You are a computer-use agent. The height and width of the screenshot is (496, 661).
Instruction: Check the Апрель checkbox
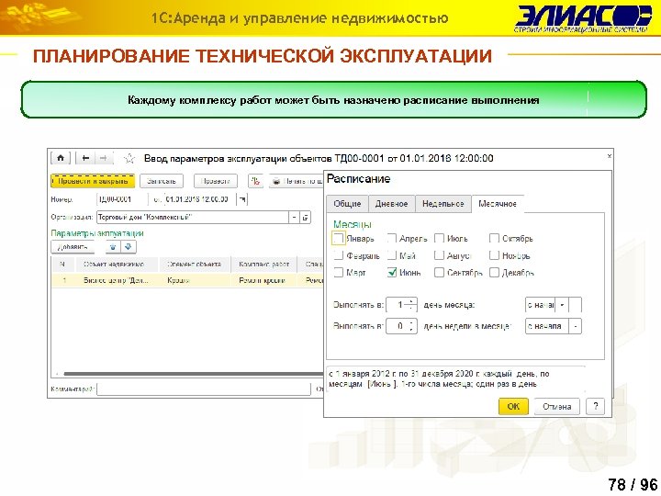392,238
